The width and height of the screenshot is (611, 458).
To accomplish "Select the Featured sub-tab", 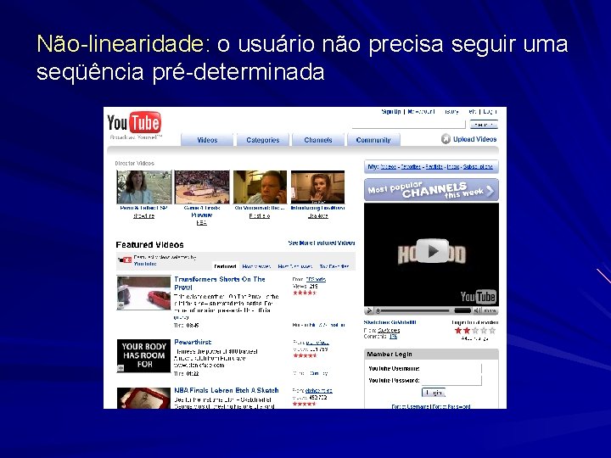I will pos(225,266).
